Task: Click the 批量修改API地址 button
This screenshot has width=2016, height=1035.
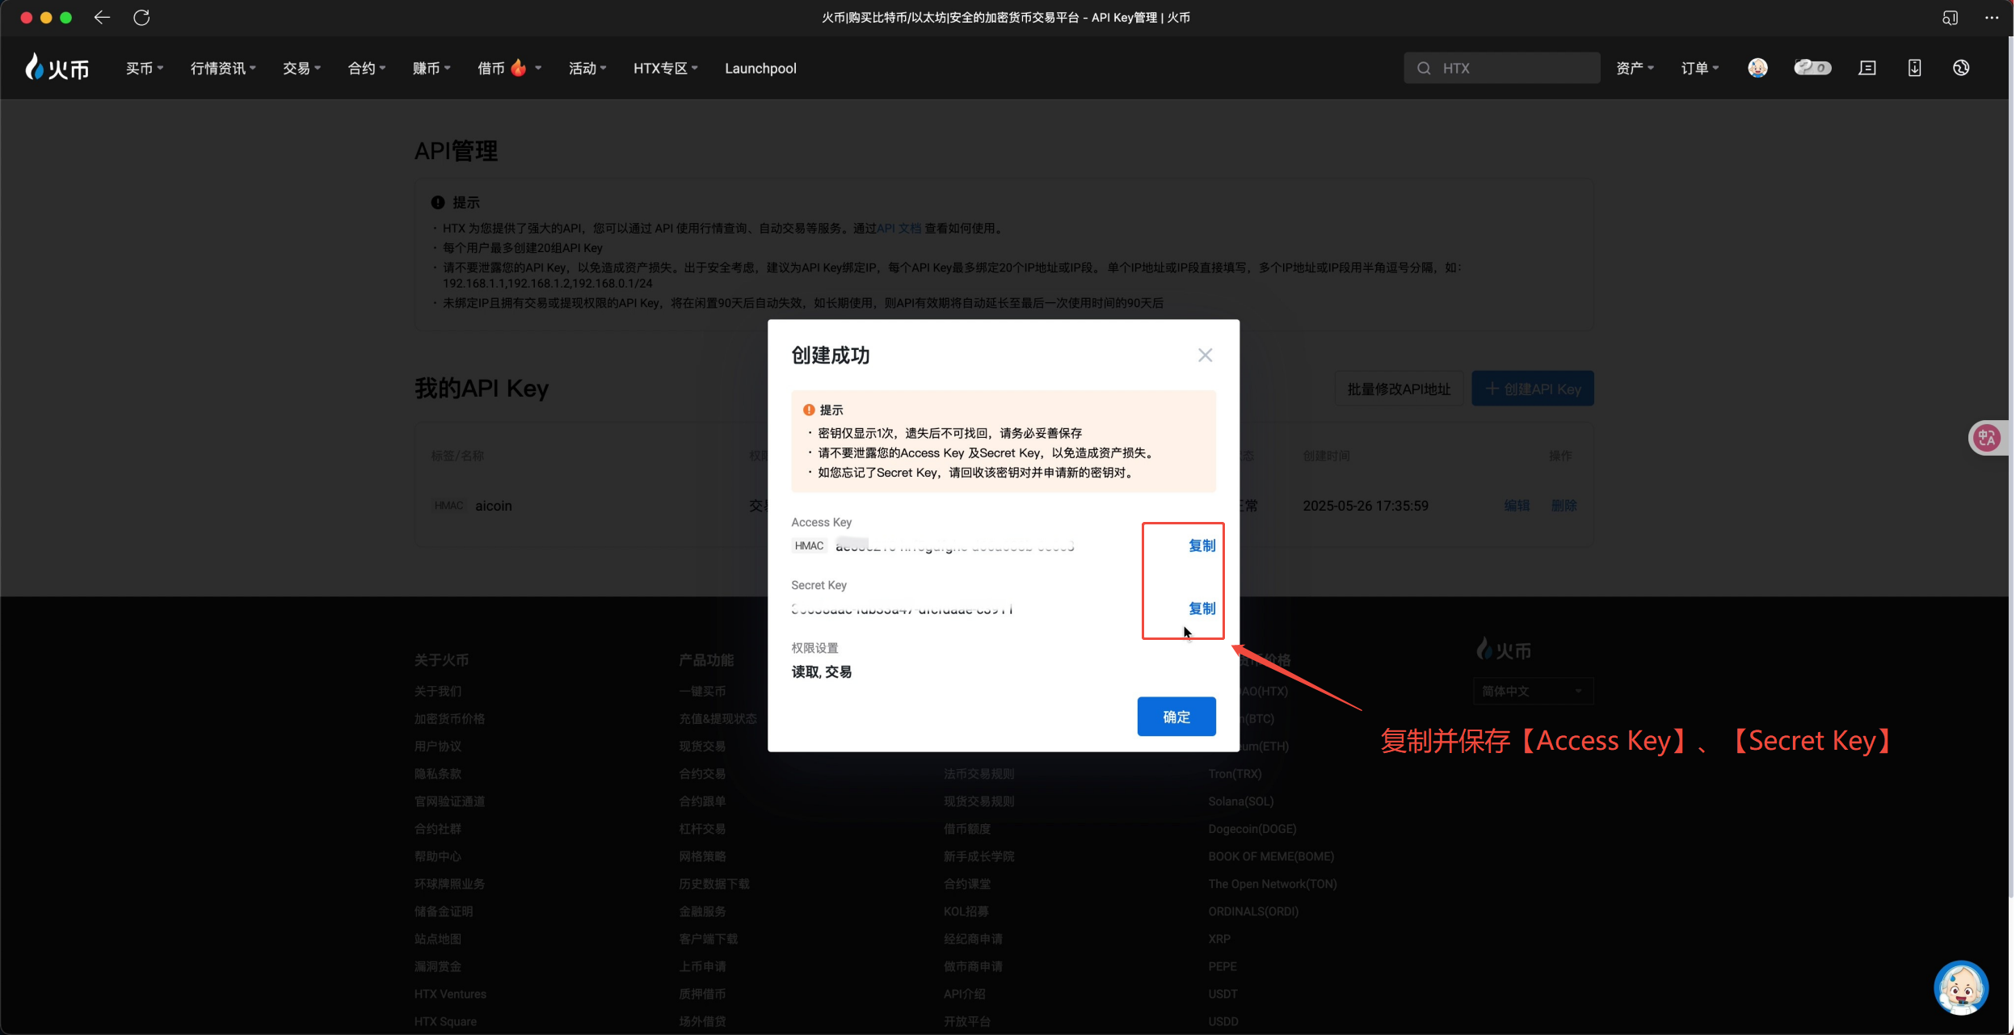Action: point(1399,389)
